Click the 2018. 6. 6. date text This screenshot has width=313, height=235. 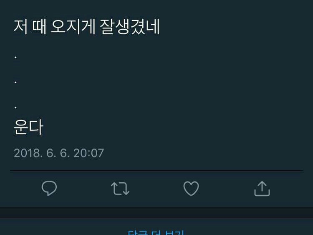[x=41, y=153]
